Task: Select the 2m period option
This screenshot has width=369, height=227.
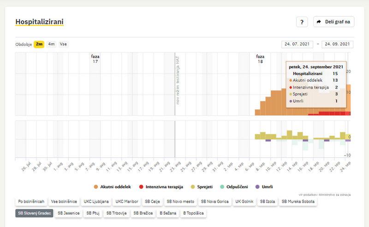Action: 39,44
